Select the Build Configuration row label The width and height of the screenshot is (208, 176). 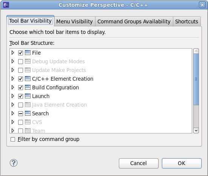coord(55,87)
